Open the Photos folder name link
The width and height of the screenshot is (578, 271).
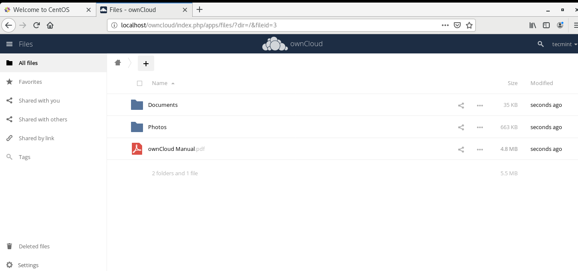(157, 127)
